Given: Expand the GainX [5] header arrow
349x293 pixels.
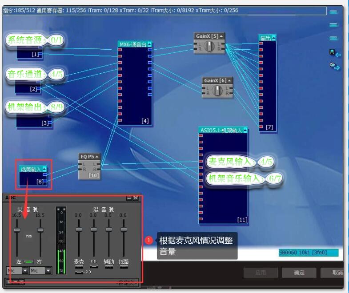Looking at the screenshot, I should tap(221, 36).
